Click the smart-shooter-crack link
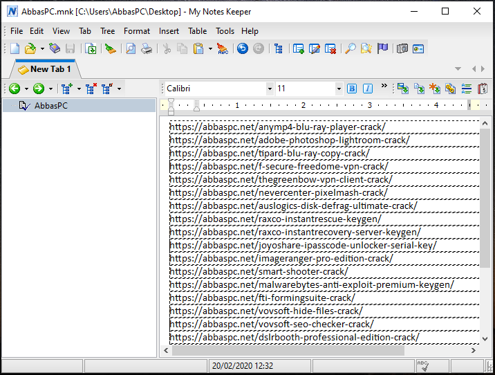Image resolution: width=495 pixels, height=375 pixels. pyautogui.click(x=259, y=272)
